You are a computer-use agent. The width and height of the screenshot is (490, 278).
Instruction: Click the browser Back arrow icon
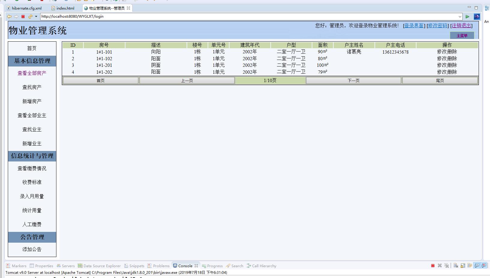coord(9,16)
